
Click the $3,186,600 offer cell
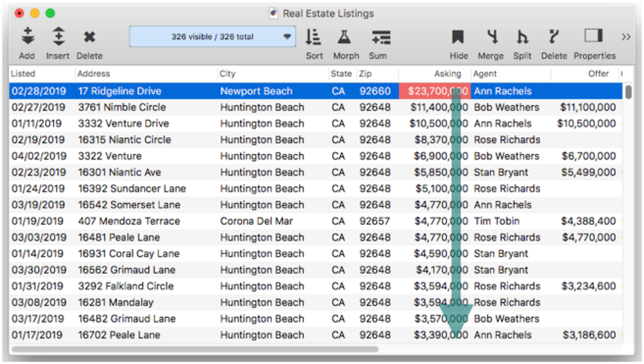pos(589,336)
